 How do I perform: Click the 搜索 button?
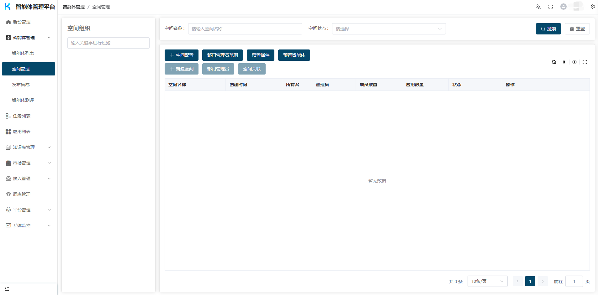tap(548, 29)
